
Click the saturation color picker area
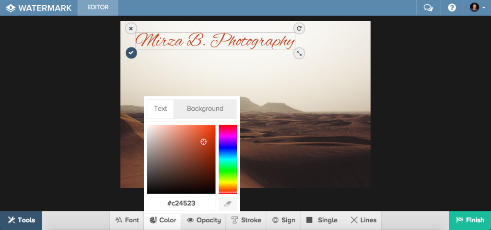click(181, 159)
